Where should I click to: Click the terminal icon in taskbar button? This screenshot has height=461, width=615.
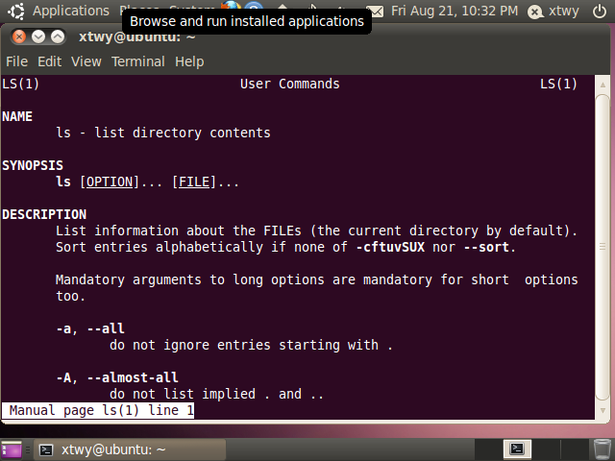[x=46, y=450]
